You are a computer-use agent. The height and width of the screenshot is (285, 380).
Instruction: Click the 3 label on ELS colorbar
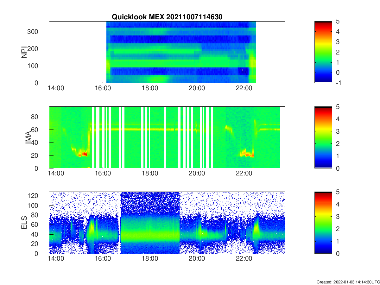point(338,217)
